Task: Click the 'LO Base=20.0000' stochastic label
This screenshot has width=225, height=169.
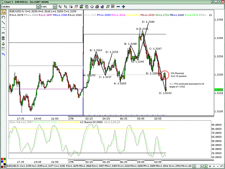Action: click(x=91, y=122)
